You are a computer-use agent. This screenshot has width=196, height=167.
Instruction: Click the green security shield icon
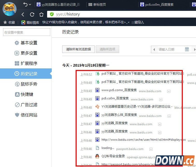pyautogui.click(x=52, y=14)
